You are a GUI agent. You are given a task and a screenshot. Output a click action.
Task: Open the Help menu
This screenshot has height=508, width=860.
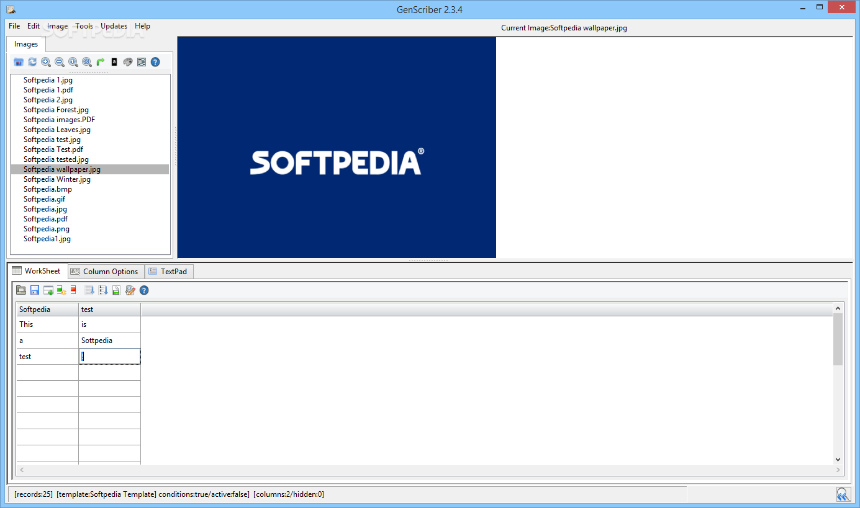point(143,26)
